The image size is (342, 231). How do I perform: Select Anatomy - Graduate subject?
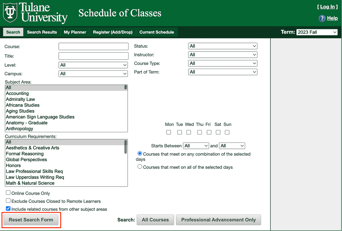65,123
